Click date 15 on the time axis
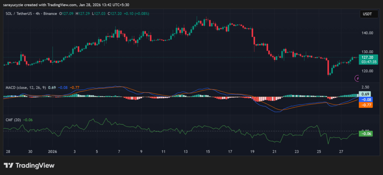The height and width of the screenshot is (175, 383). pyautogui.click(x=208, y=152)
